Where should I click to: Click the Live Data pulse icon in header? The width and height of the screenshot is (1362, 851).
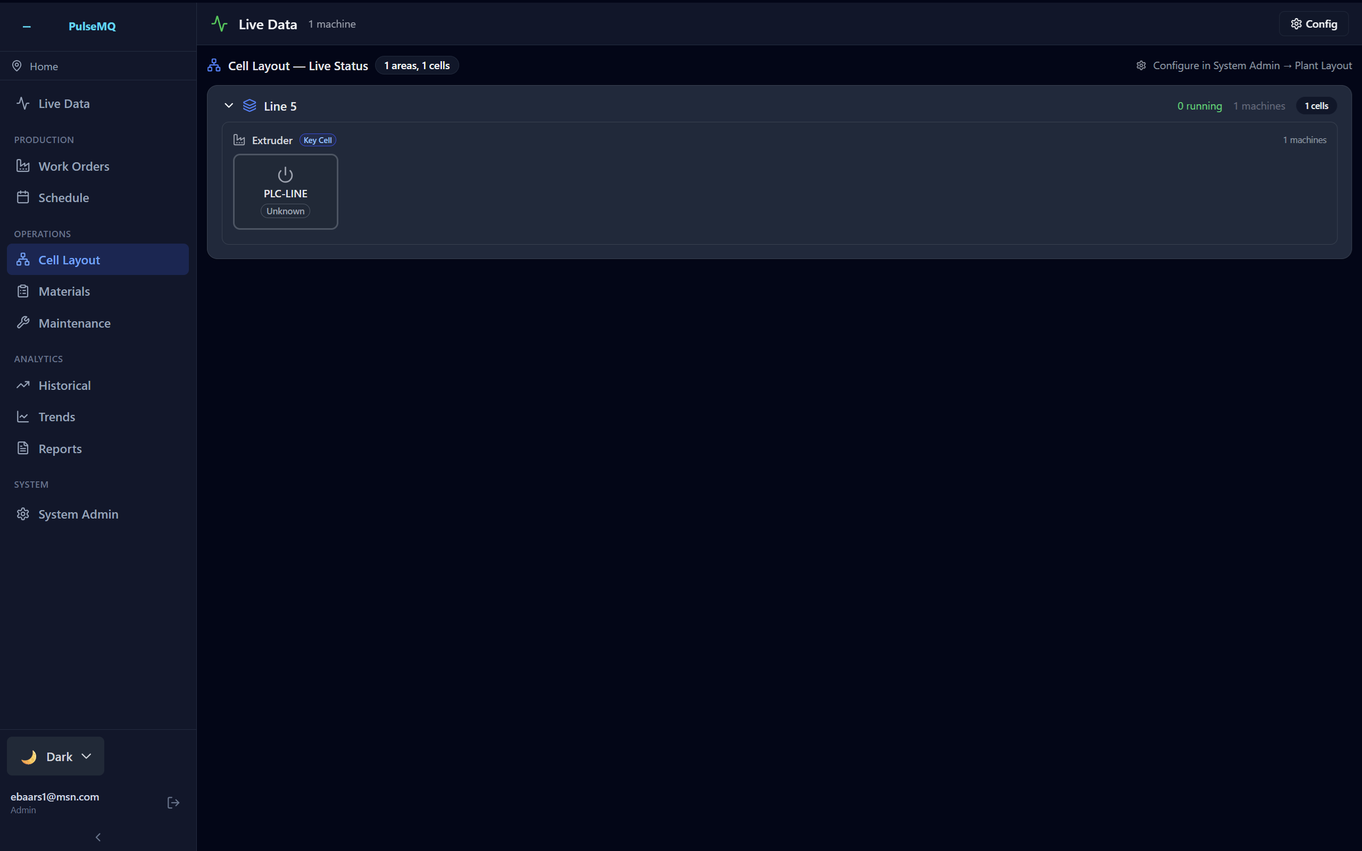click(220, 24)
